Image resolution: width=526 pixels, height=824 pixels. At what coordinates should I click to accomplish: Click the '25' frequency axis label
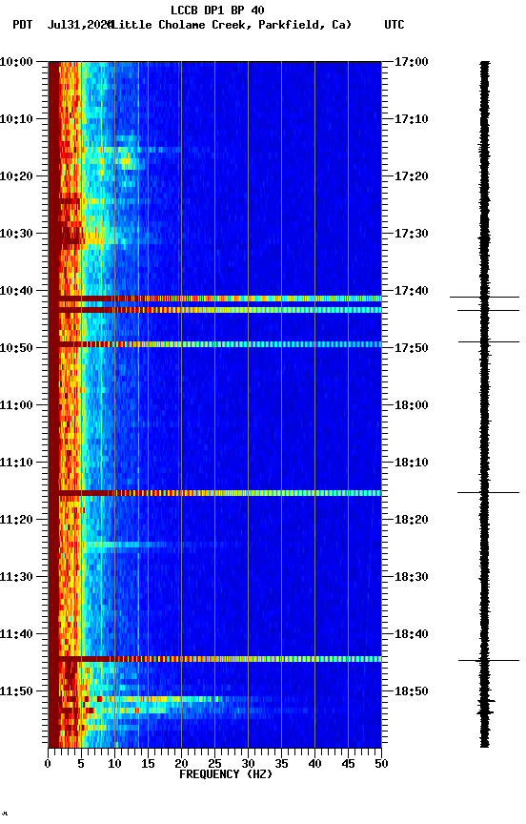tap(214, 764)
